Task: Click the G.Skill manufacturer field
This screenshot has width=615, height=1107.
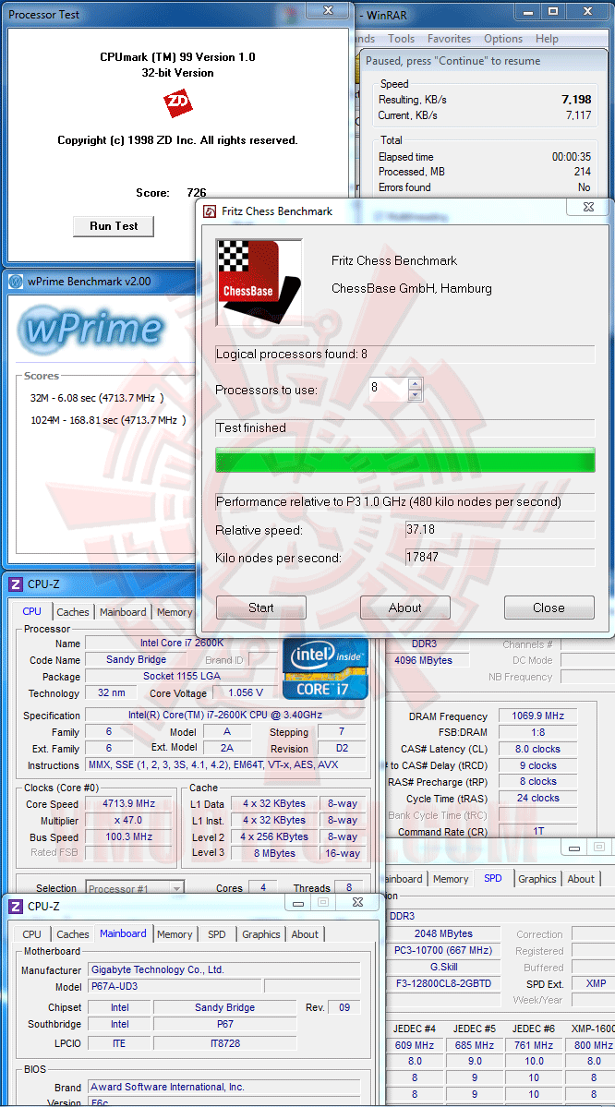Action: (x=442, y=968)
